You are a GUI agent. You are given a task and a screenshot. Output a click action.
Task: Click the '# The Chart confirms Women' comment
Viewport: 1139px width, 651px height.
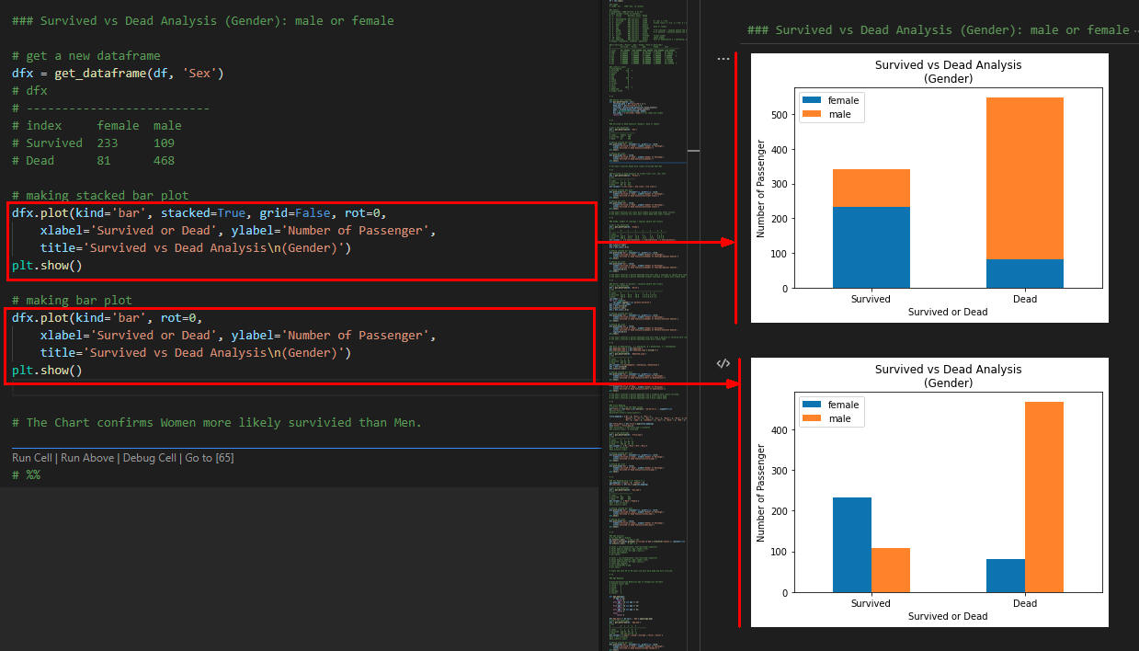point(217,422)
